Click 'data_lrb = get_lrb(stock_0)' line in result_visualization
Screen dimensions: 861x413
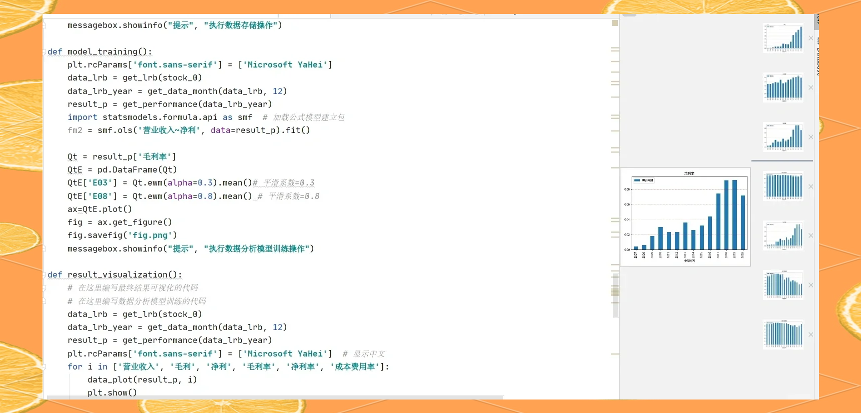point(135,314)
